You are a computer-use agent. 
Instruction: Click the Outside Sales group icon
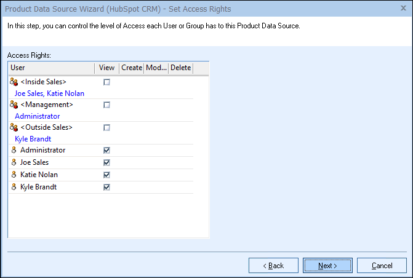tap(14, 127)
